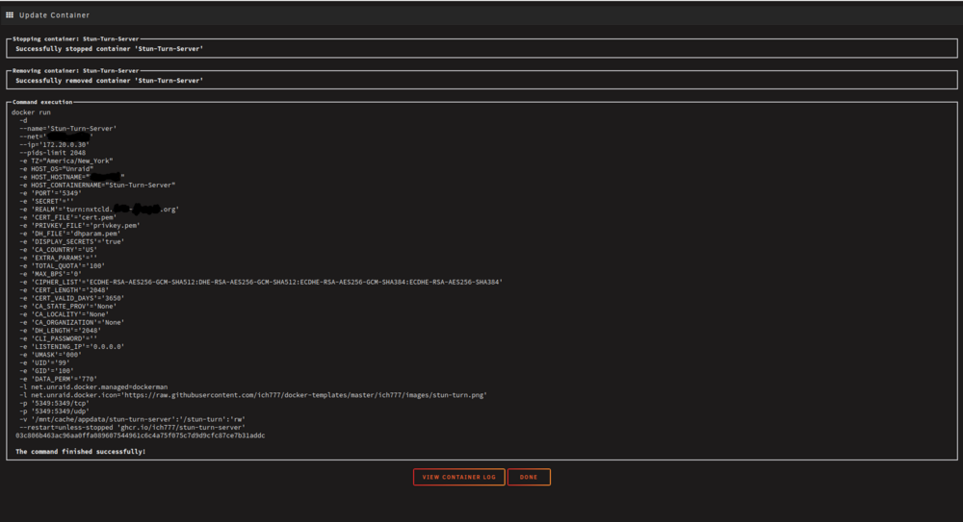963x522 pixels.
Task: Click the Update Container title text
Action: pos(54,14)
